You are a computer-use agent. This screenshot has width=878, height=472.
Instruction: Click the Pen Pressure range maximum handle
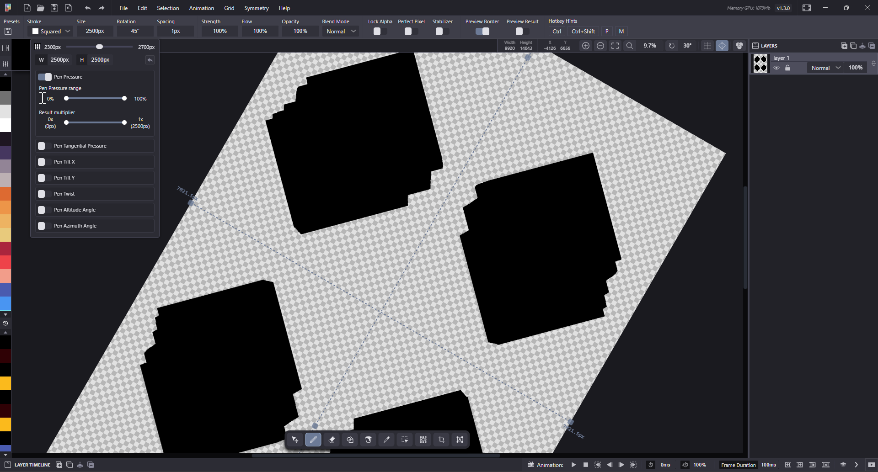pyautogui.click(x=124, y=98)
